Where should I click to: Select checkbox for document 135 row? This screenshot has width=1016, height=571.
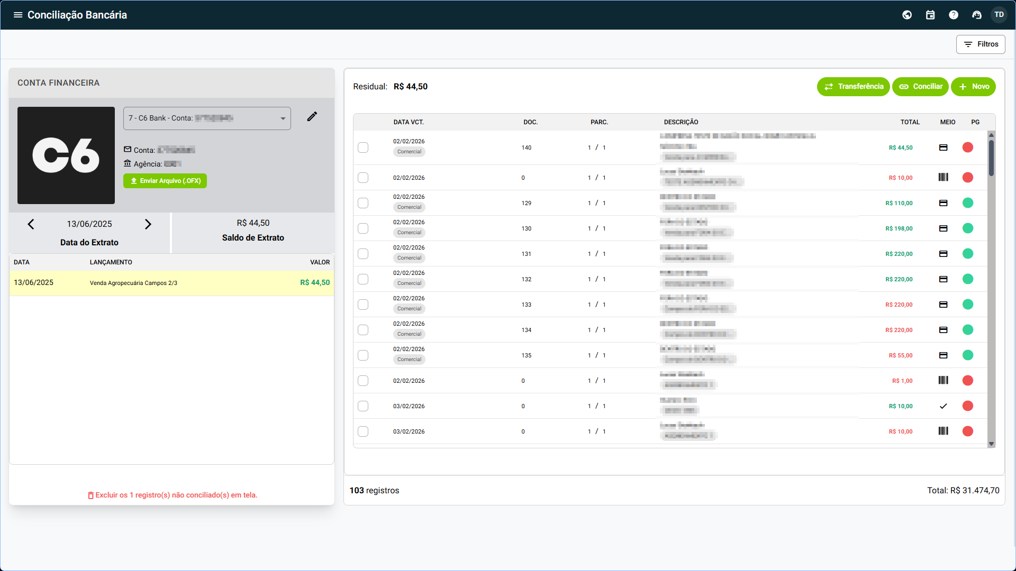pyautogui.click(x=363, y=355)
